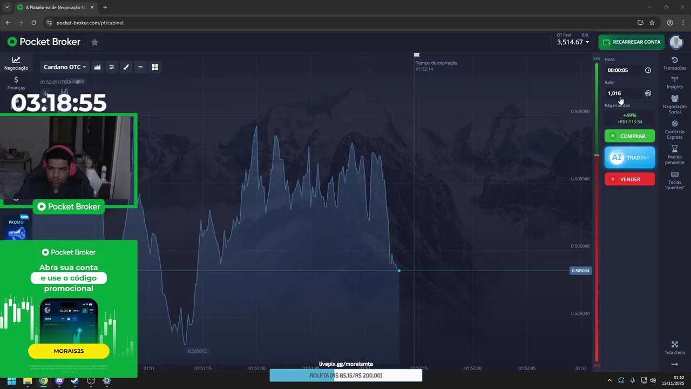Open the Chrome menu three dots
This screenshot has height=389, width=691.
point(683,23)
